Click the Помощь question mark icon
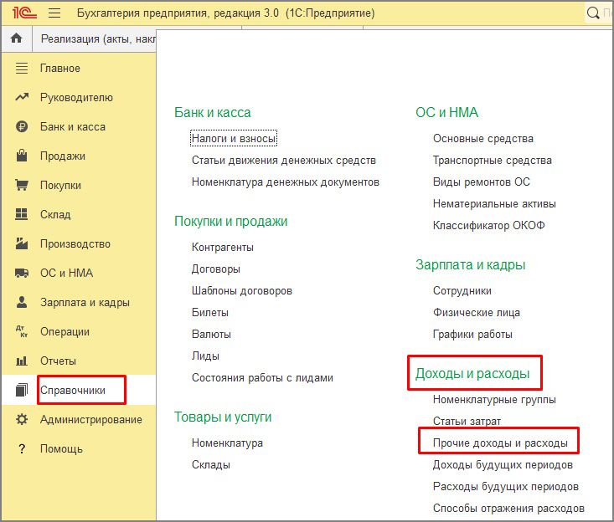Image resolution: width=614 pixels, height=522 pixels. pyautogui.click(x=22, y=448)
